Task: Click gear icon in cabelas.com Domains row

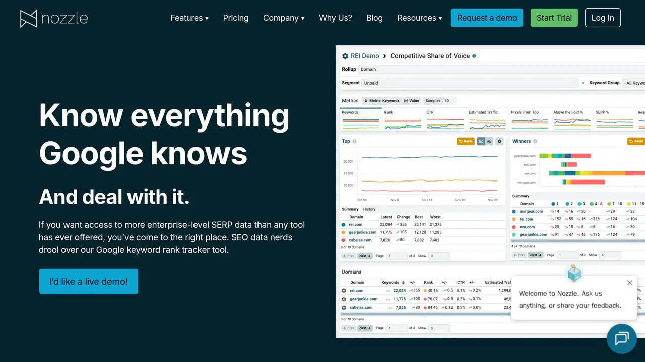Action: (344, 307)
